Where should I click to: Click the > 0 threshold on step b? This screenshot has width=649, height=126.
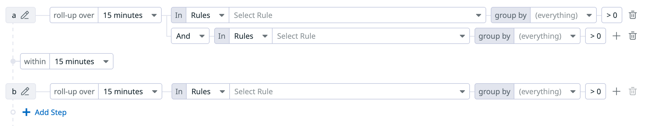(595, 91)
